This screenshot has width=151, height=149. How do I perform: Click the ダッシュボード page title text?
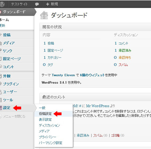point(69,15)
